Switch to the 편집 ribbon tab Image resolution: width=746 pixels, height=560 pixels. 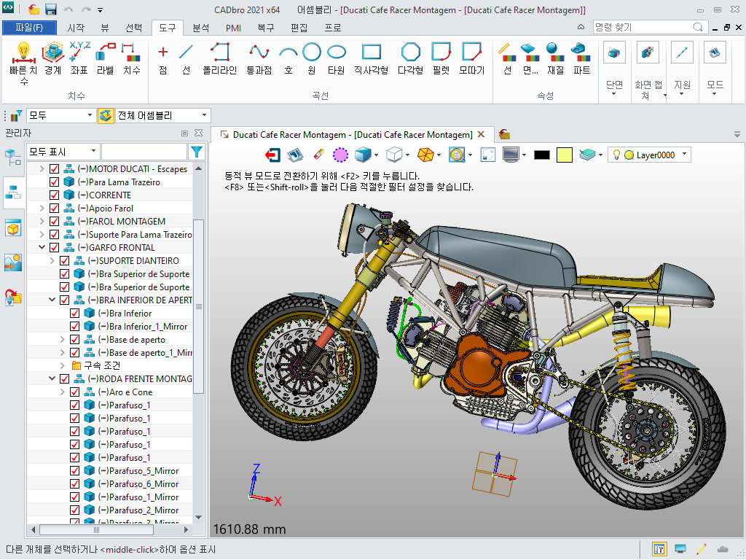tap(299, 28)
